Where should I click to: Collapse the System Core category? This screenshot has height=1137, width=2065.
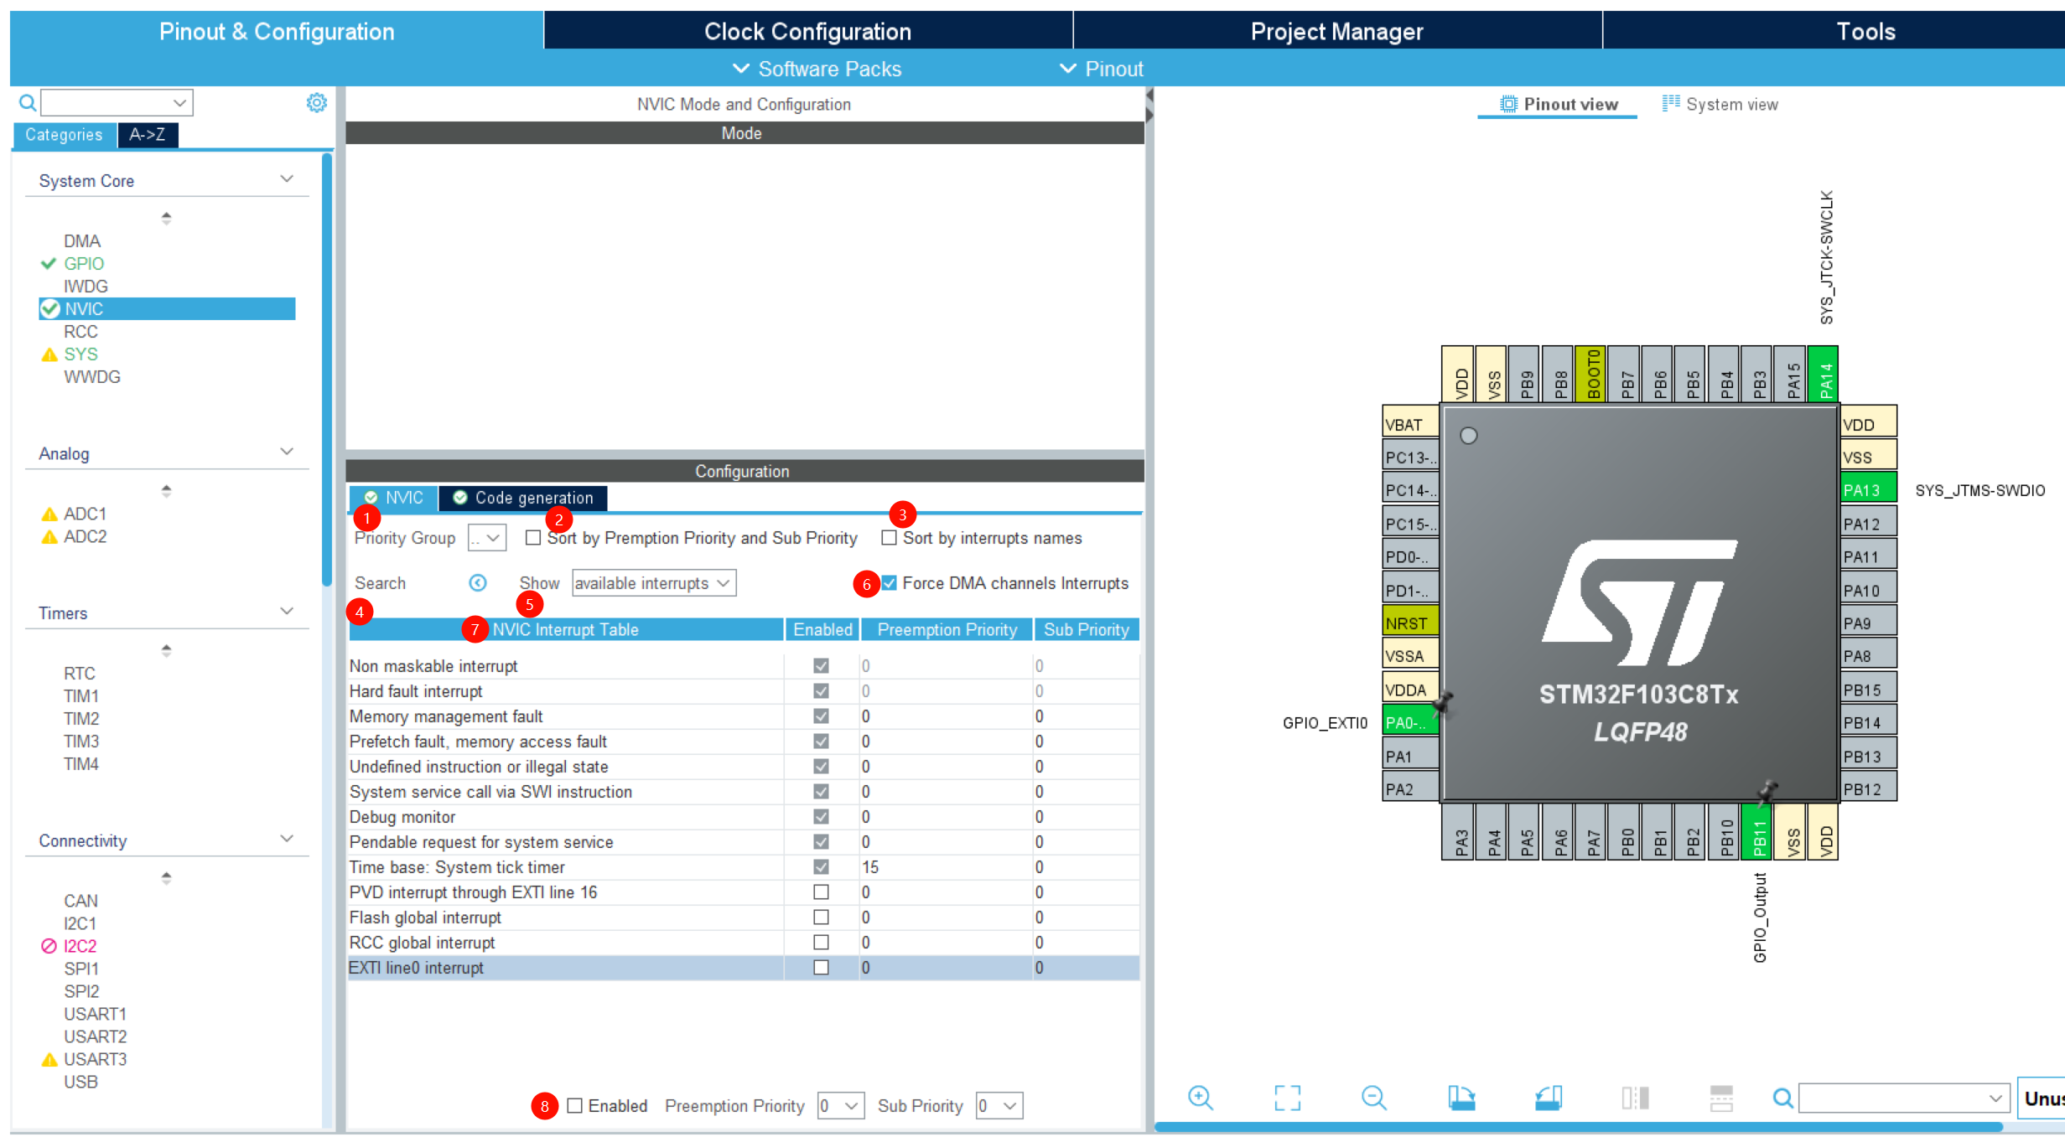286,179
